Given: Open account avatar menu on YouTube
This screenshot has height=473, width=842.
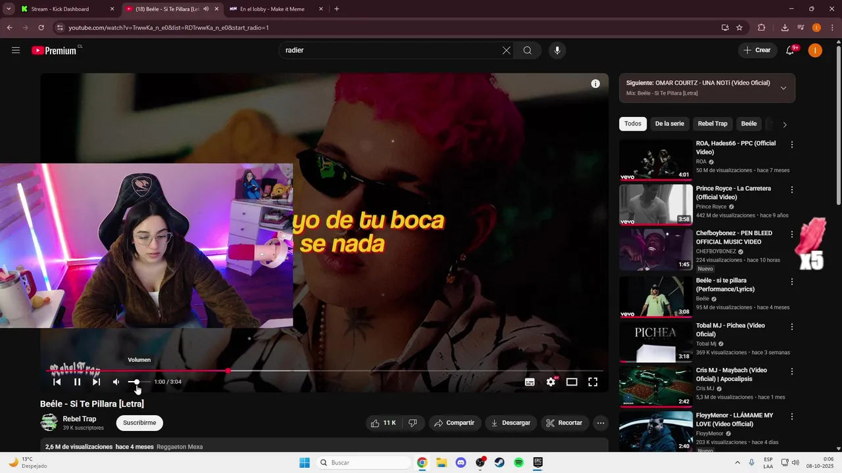Looking at the screenshot, I should coord(815,51).
